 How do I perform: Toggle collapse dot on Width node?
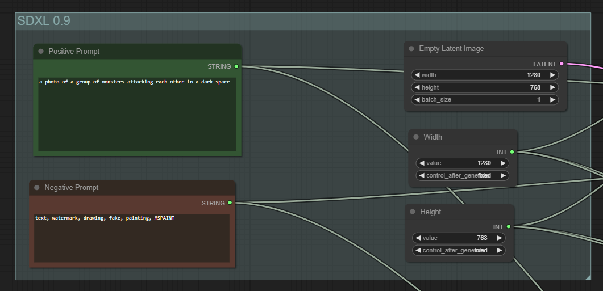(416, 137)
